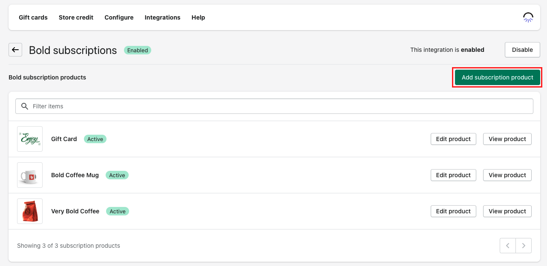Open the Store credit menu
This screenshot has height=266, width=547.
click(x=76, y=17)
